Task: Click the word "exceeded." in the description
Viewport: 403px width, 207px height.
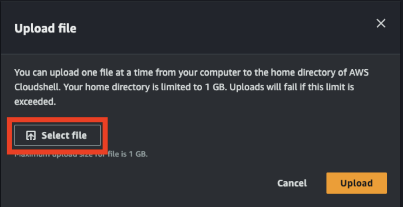Action: click(x=35, y=102)
